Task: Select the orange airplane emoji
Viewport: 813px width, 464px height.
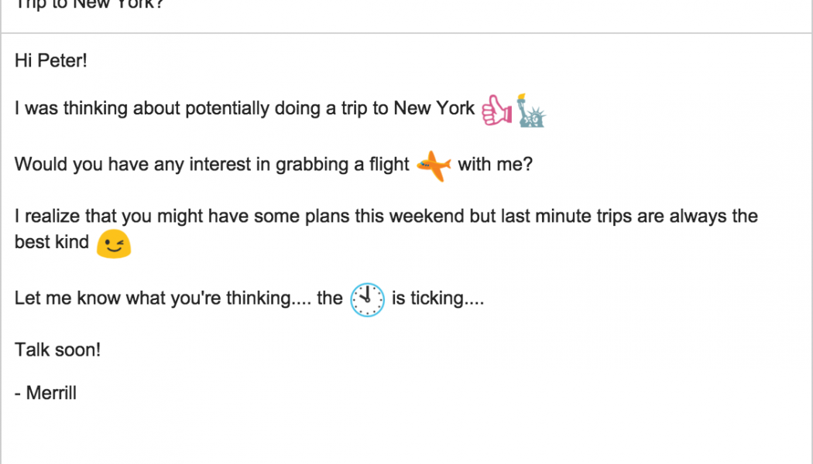Action: pos(434,165)
